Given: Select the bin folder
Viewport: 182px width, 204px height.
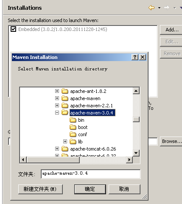Looking at the screenshot, I should point(81,120).
